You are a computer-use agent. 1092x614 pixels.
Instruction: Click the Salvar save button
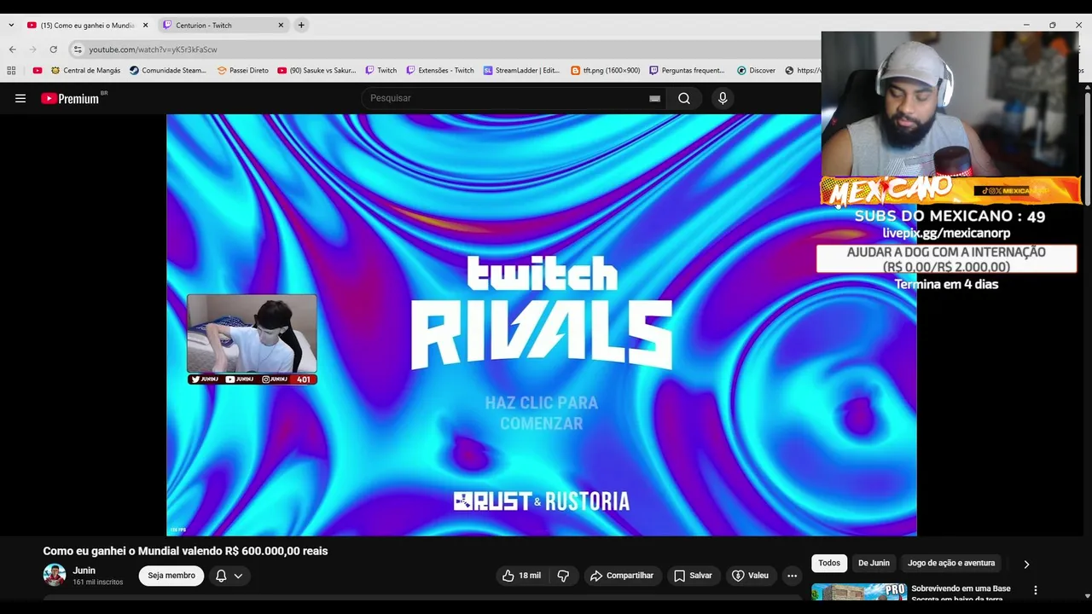(693, 576)
